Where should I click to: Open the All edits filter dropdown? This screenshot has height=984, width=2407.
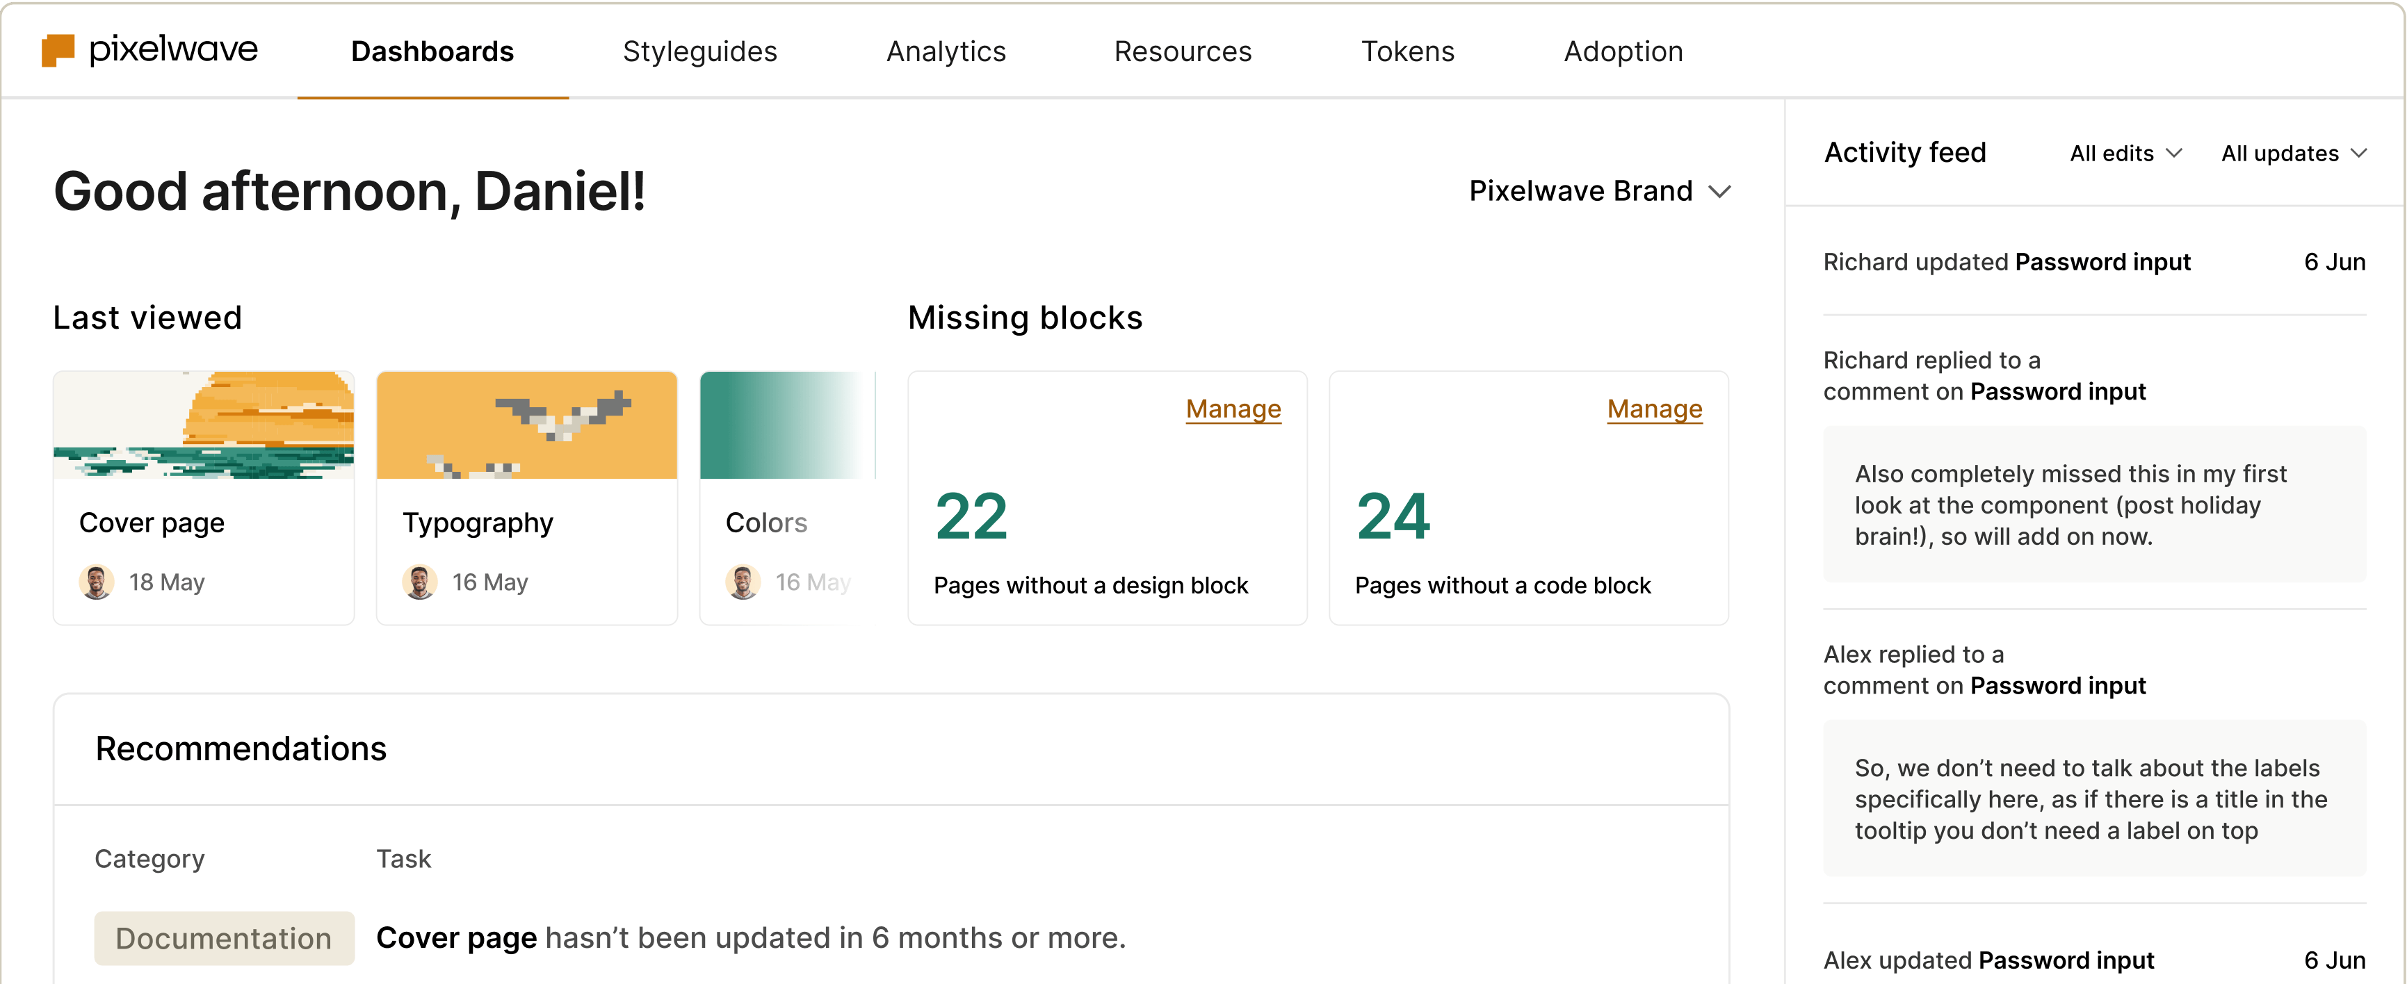2125,153
